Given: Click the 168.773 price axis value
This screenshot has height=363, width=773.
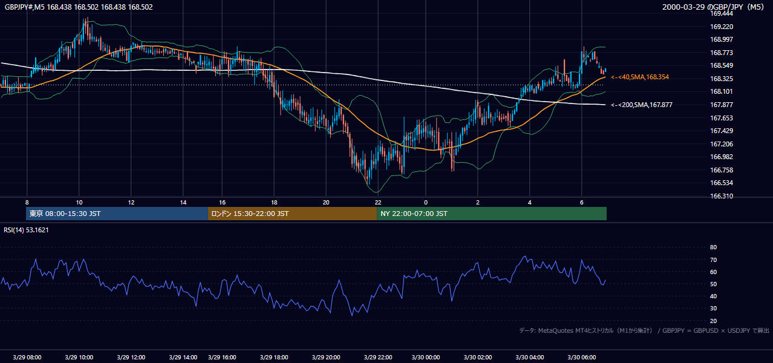Looking at the screenshot, I should [722, 53].
